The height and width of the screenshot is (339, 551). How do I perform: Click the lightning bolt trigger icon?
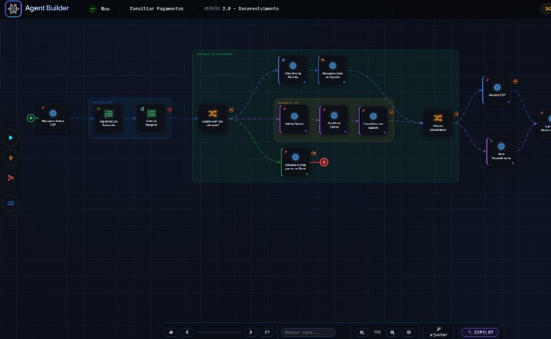[x=11, y=158]
